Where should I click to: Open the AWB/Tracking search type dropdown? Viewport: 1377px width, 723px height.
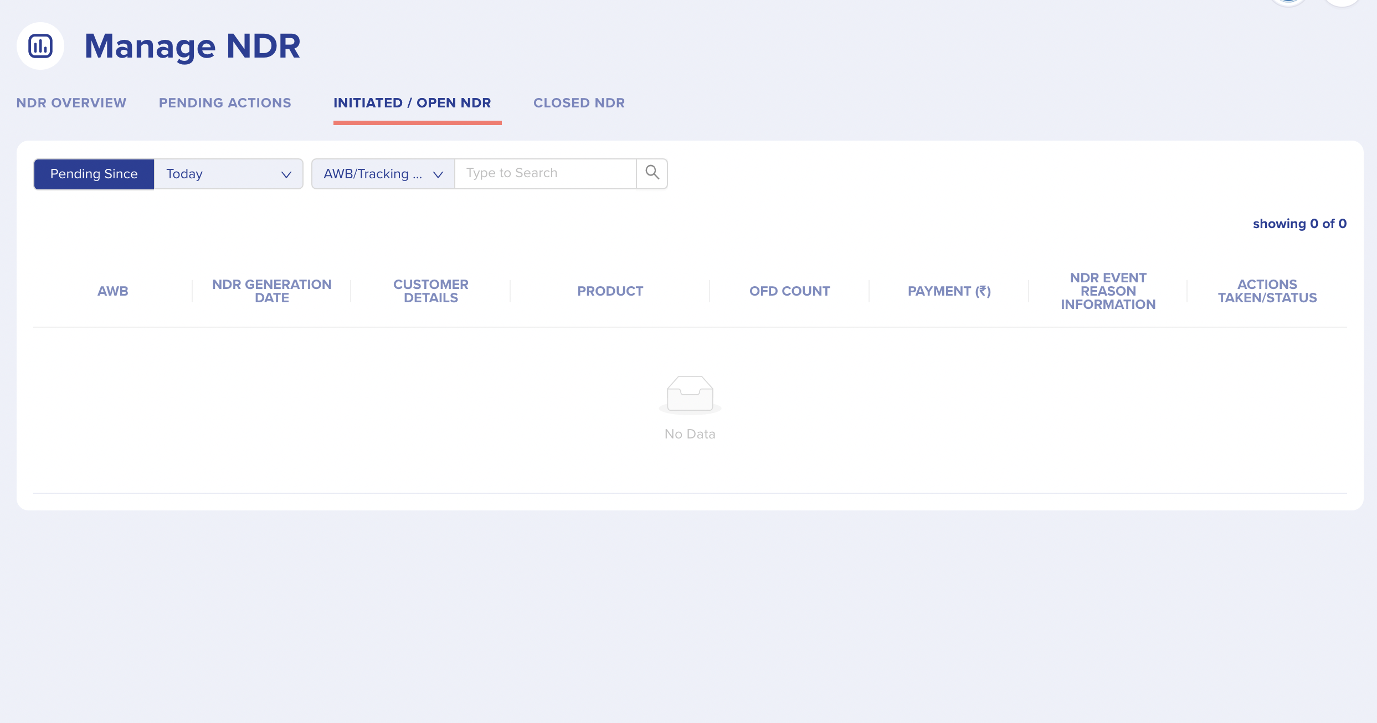(x=382, y=173)
